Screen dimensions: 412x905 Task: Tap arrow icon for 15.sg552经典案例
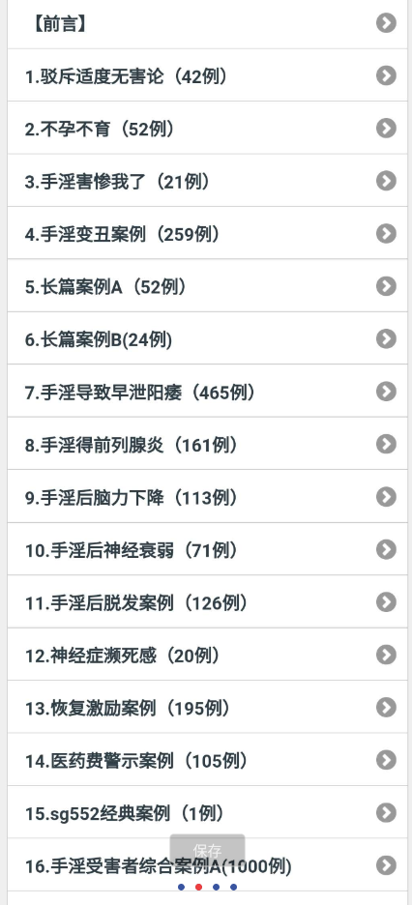pyautogui.click(x=386, y=813)
